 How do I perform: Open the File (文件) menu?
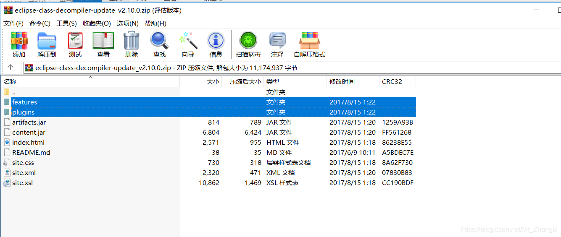tap(13, 23)
